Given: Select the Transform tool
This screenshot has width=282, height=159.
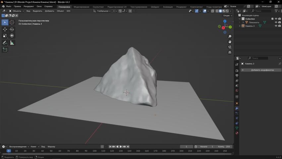Looking at the screenshot, I should [12, 36].
